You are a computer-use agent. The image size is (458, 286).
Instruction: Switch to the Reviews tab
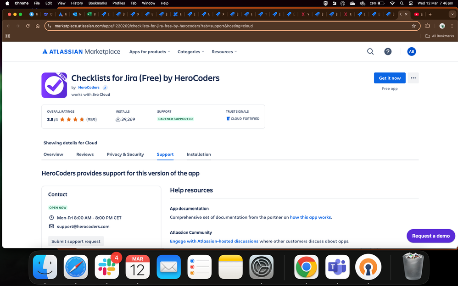point(85,154)
